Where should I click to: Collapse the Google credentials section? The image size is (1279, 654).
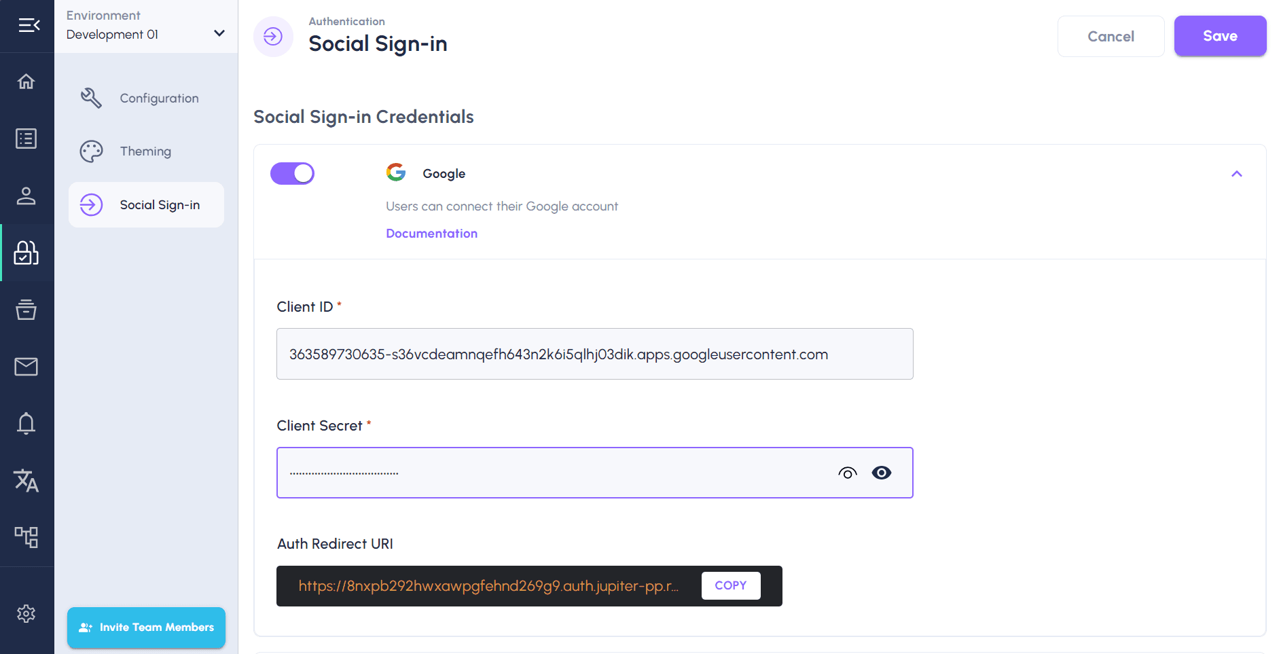[x=1236, y=173]
